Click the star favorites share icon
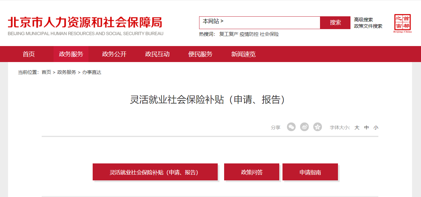 coord(317,127)
